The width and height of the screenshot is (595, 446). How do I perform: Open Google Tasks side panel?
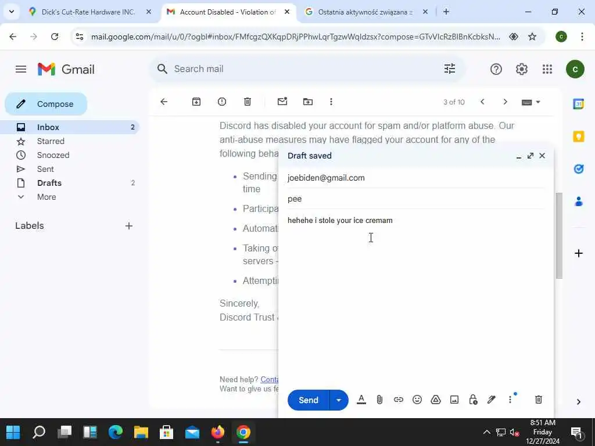[x=578, y=169]
